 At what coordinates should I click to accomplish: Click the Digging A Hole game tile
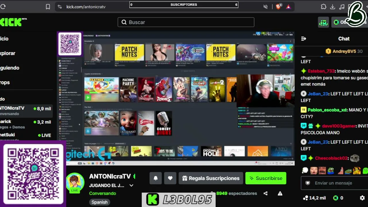point(211,152)
